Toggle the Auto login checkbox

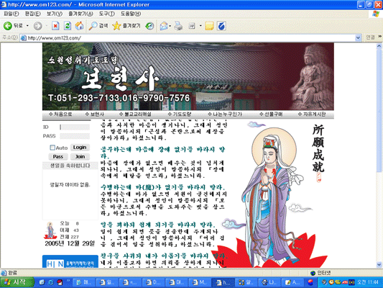coord(52,148)
